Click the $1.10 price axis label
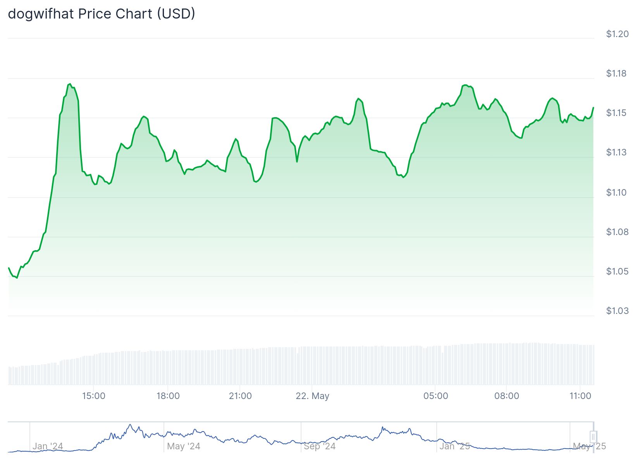The height and width of the screenshot is (464, 637). pos(616,193)
